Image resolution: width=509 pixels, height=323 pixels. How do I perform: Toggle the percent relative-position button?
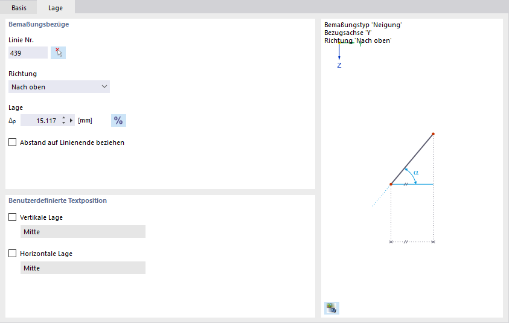pyautogui.click(x=118, y=120)
